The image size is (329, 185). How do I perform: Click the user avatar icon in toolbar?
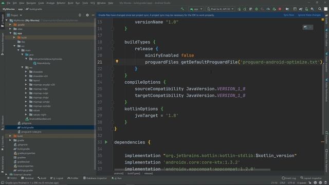(x=325, y=9)
